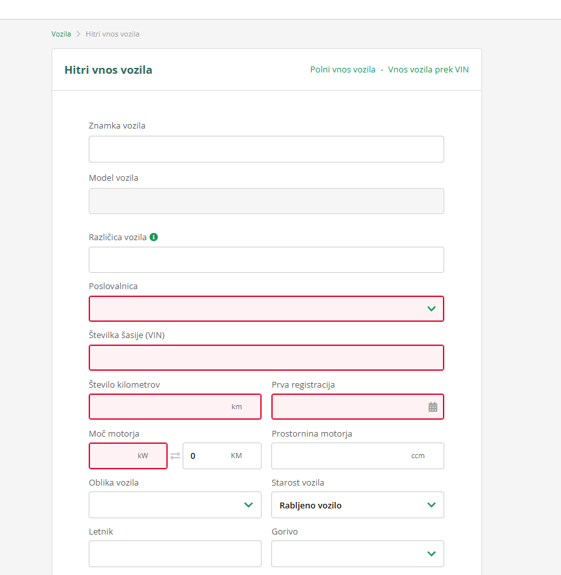
Task: Click the kW/KM swap arrows icon
Action: pos(175,456)
